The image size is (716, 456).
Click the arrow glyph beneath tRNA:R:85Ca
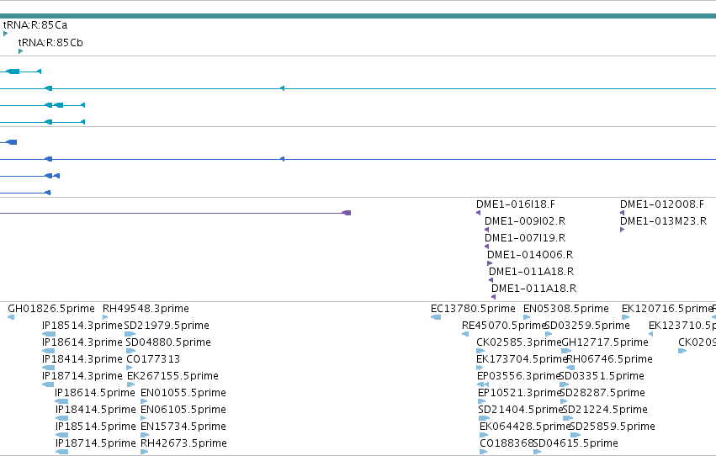coord(6,34)
